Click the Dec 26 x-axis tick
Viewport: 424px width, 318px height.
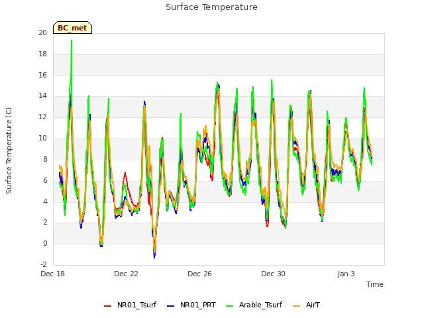click(x=200, y=274)
